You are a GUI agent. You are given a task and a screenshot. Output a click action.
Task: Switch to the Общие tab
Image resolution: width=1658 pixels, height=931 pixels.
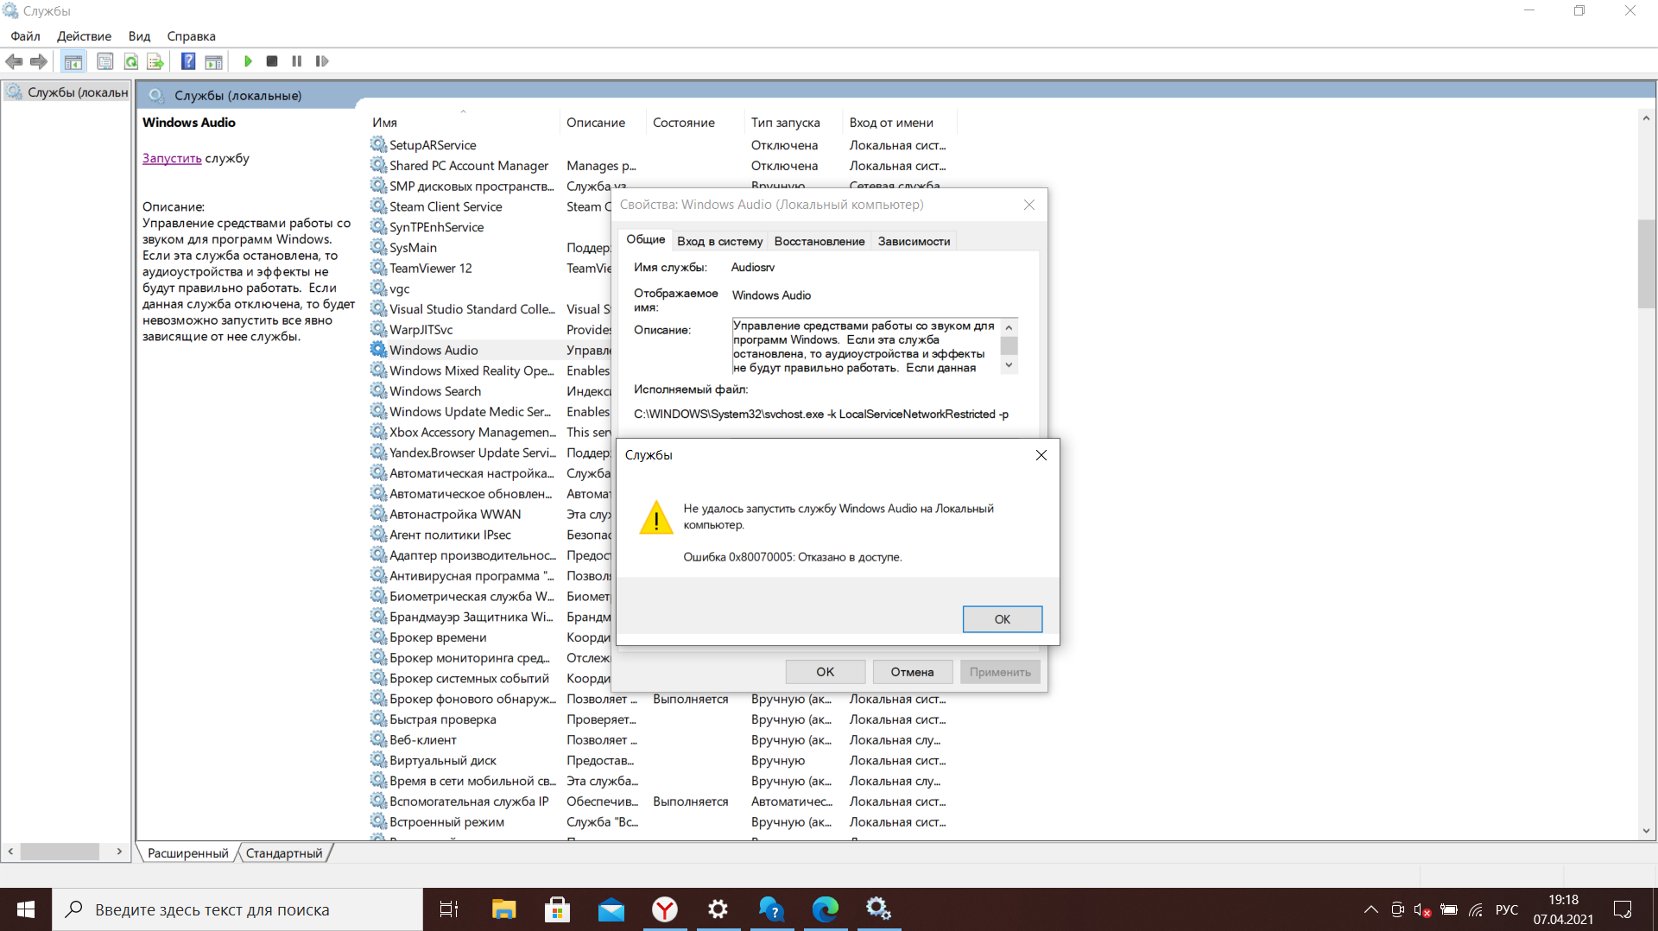click(x=645, y=240)
